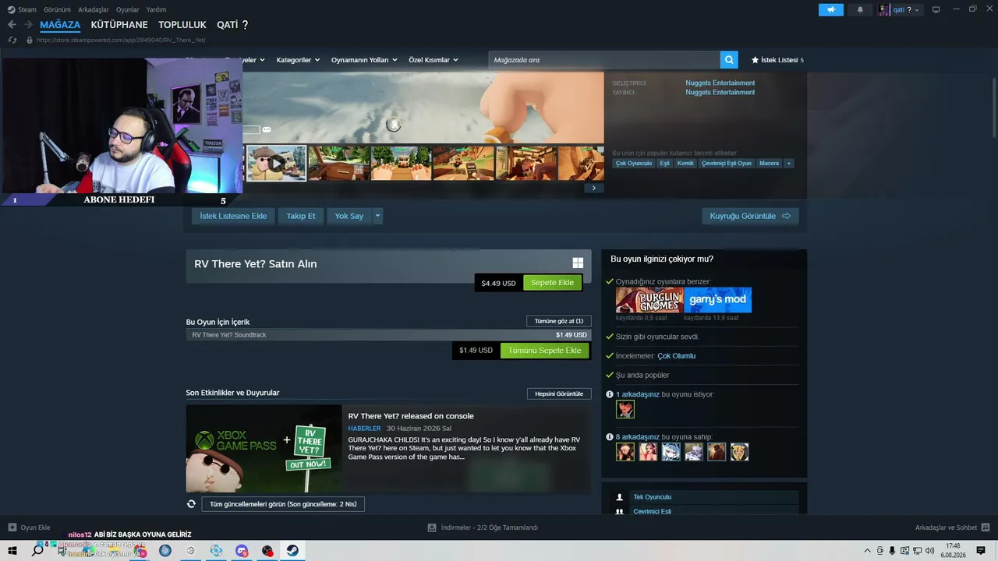The width and height of the screenshot is (998, 561).
Task: Open the Steam menu
Action: 22,9
